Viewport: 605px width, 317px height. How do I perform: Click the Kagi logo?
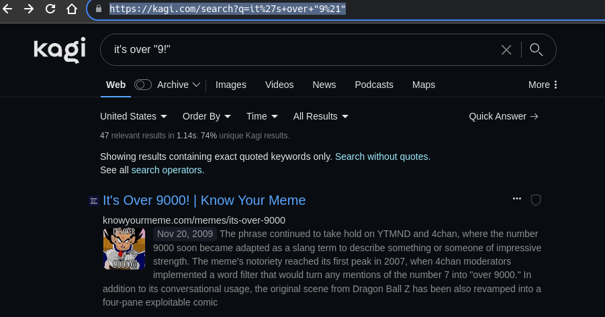click(60, 50)
